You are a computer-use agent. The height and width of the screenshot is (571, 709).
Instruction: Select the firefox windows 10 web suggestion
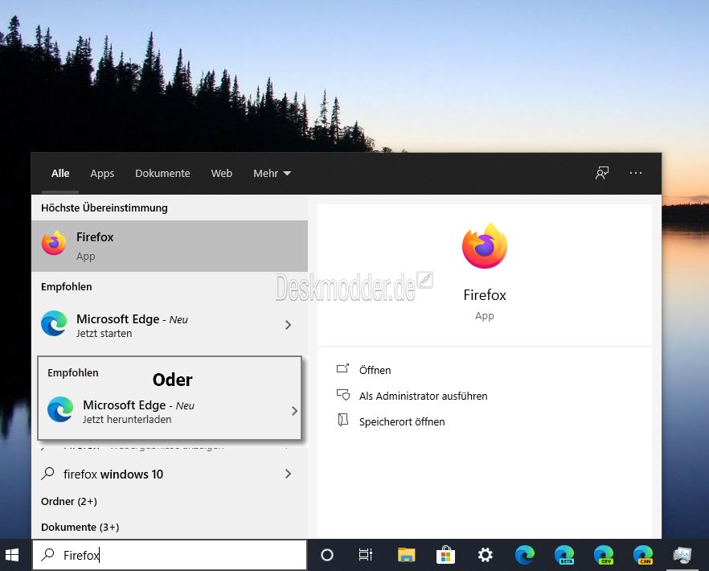[x=170, y=474]
